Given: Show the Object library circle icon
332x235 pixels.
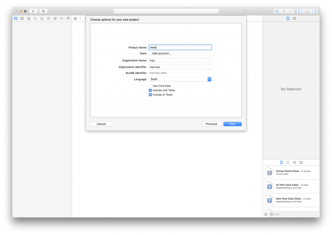Looking at the screenshot, I should [x=294, y=162].
